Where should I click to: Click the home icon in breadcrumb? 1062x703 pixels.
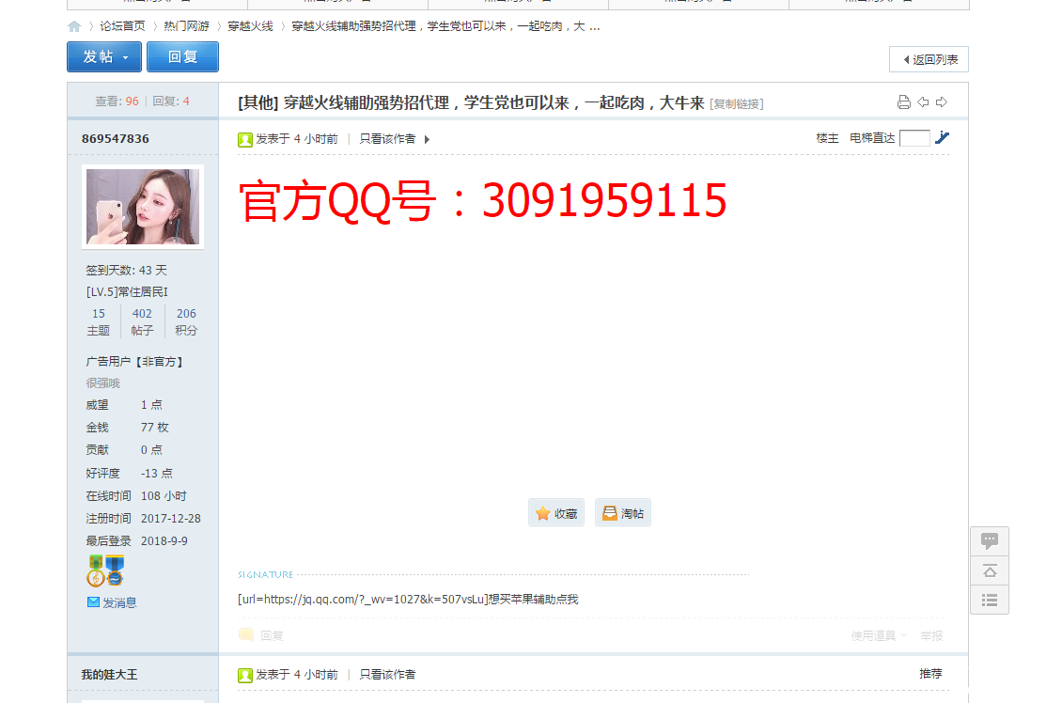[x=74, y=26]
